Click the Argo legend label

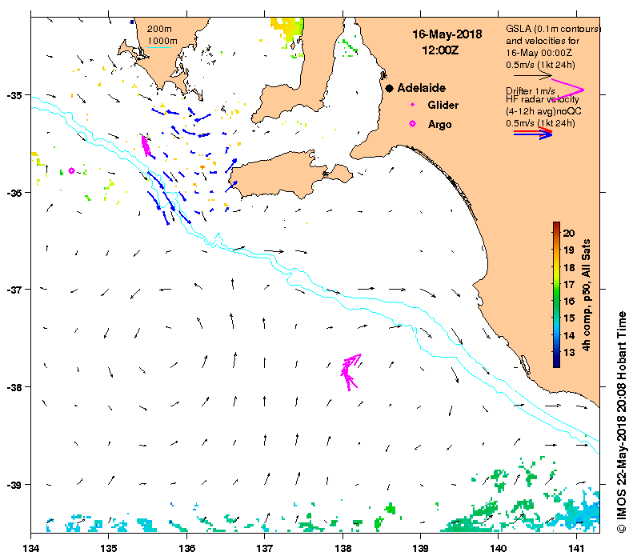click(x=439, y=124)
